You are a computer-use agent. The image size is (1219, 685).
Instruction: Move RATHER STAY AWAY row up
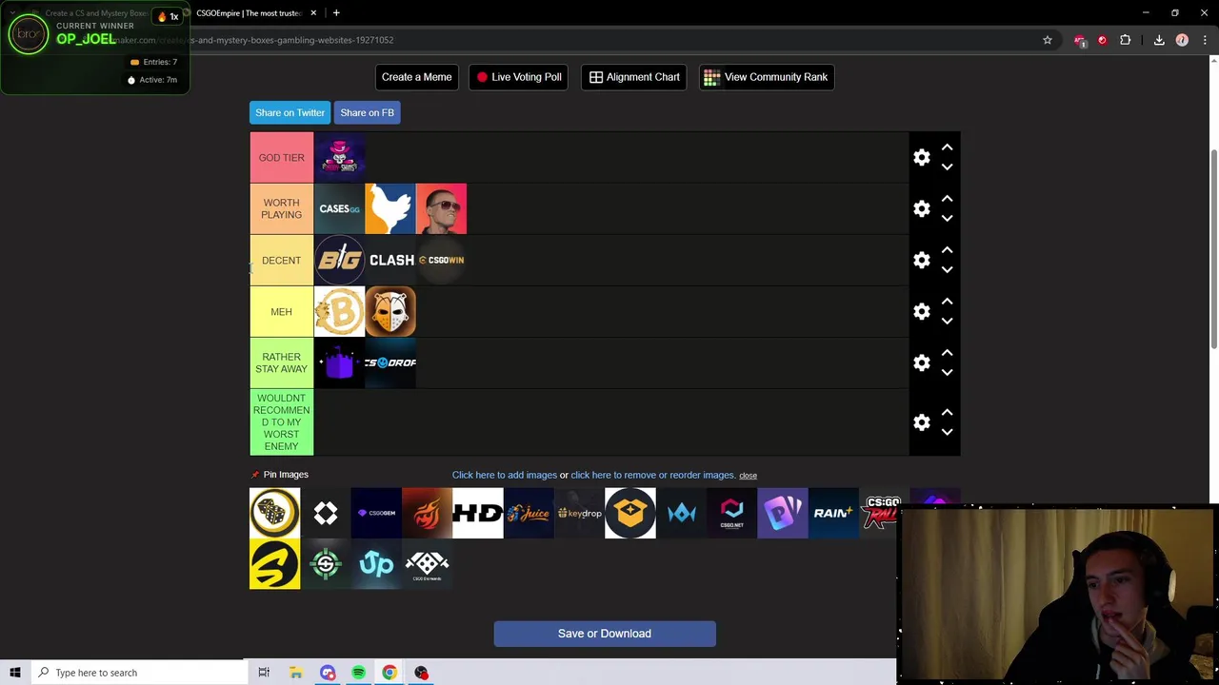[947, 353]
